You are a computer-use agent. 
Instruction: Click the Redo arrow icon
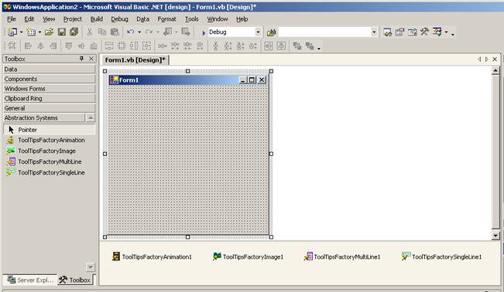click(149, 32)
